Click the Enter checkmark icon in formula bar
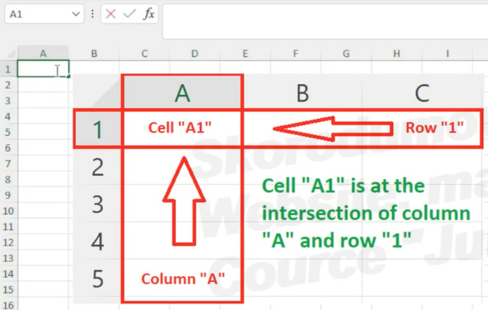Image resolution: width=488 pixels, height=310 pixels. (130, 14)
